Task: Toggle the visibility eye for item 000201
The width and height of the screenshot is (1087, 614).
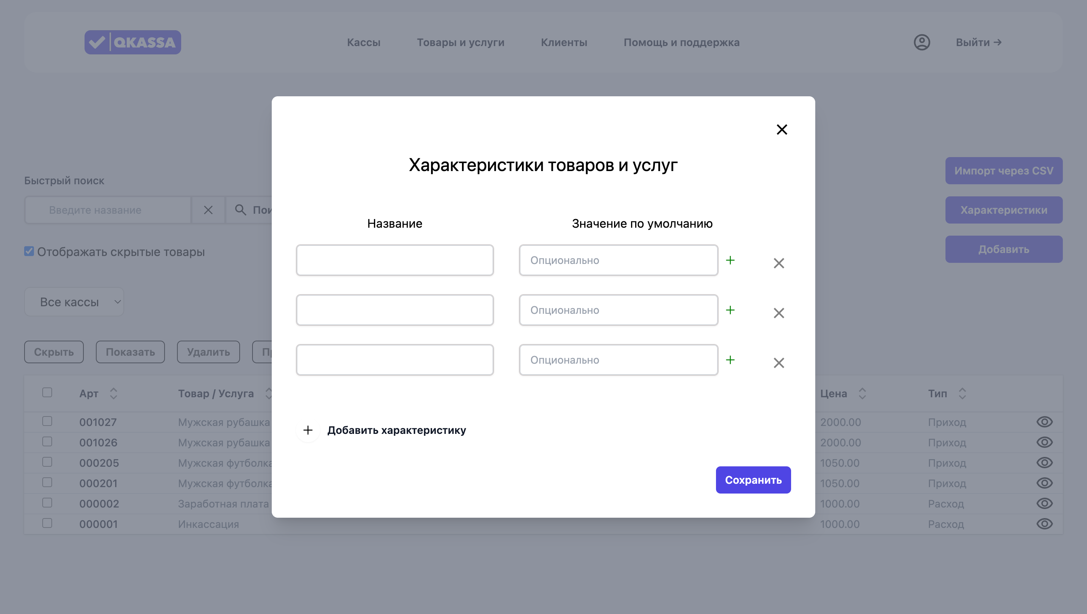Action: tap(1044, 483)
